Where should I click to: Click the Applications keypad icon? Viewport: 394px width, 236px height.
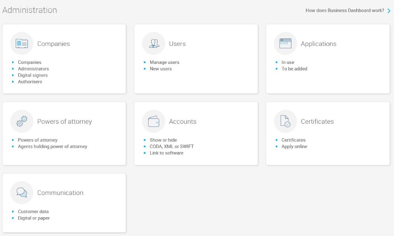(x=285, y=43)
